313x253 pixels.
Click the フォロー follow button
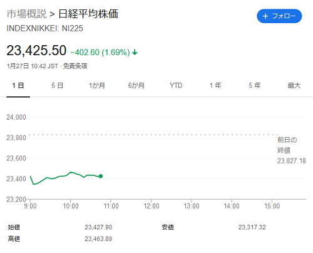tap(279, 16)
